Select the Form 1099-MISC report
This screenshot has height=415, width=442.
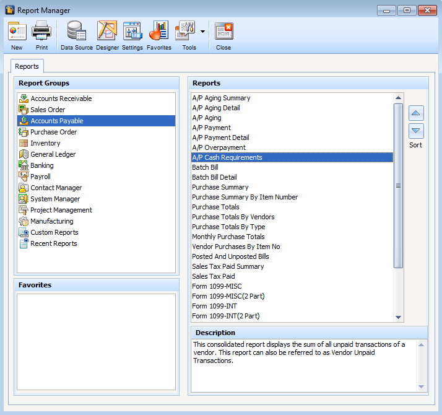click(292, 286)
